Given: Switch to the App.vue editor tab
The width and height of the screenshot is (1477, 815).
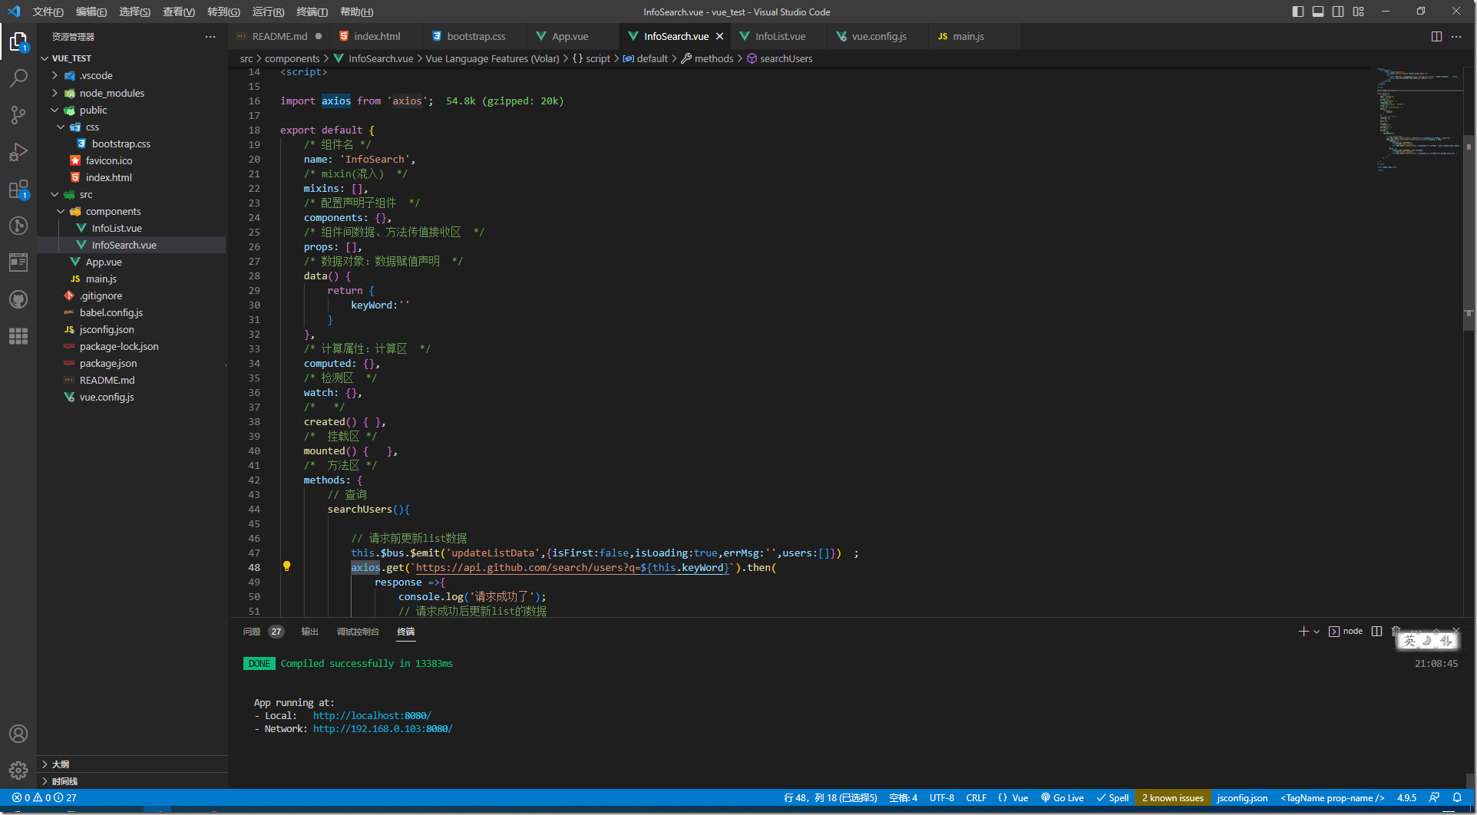Looking at the screenshot, I should coord(570,36).
